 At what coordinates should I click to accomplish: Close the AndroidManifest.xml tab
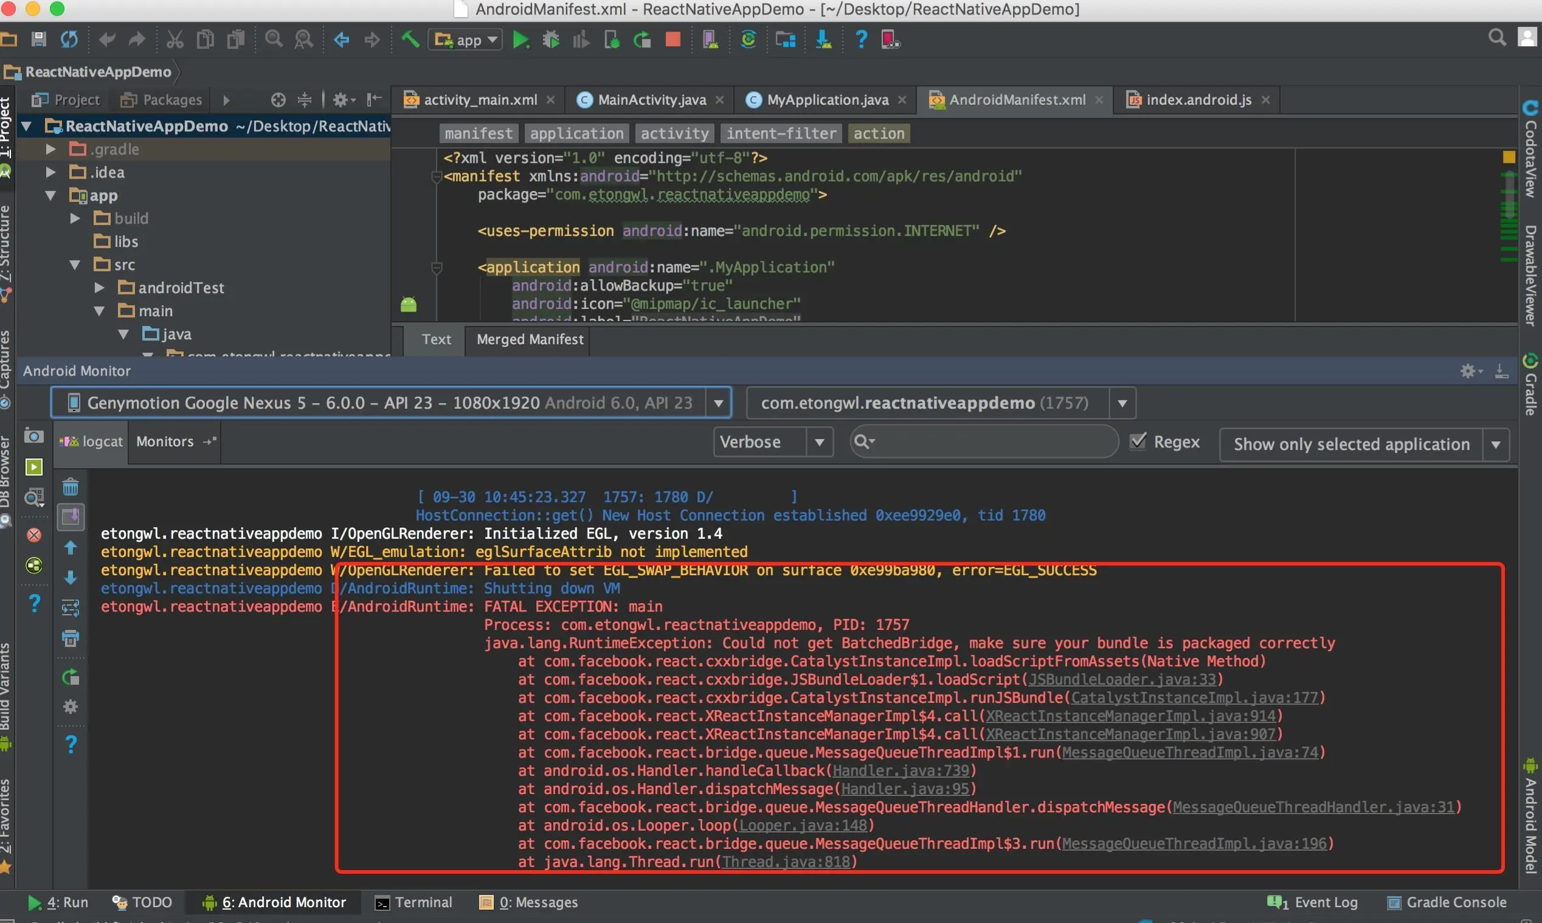[1099, 100]
